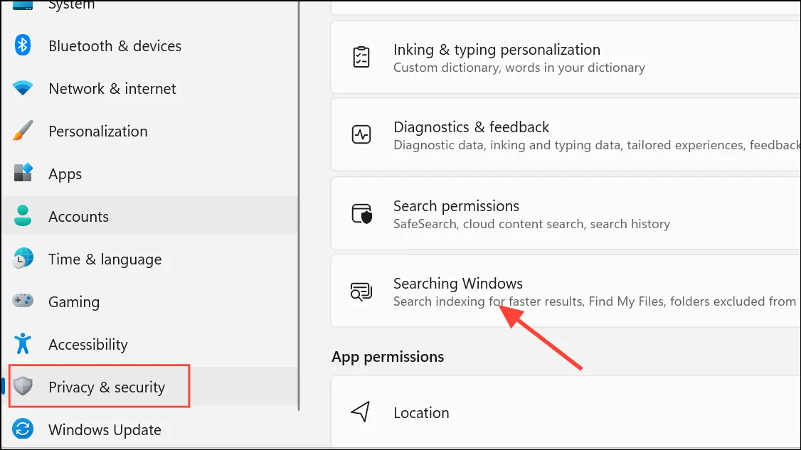Click 'SafeSearch, cloud content search, search history' text
This screenshot has width=801, height=450.
pos(532,224)
